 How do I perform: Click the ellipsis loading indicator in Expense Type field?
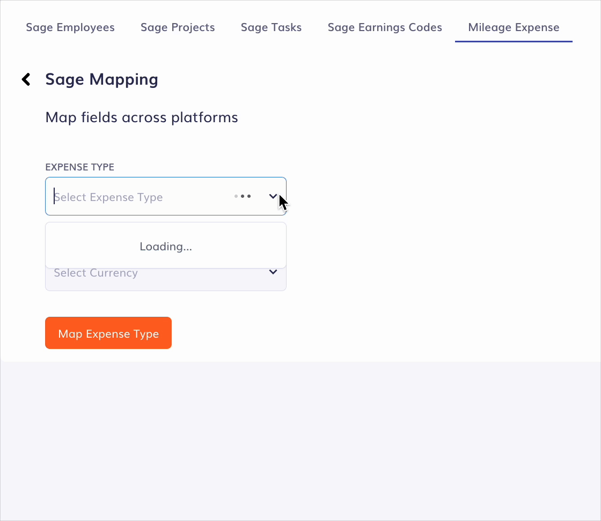pos(243,196)
